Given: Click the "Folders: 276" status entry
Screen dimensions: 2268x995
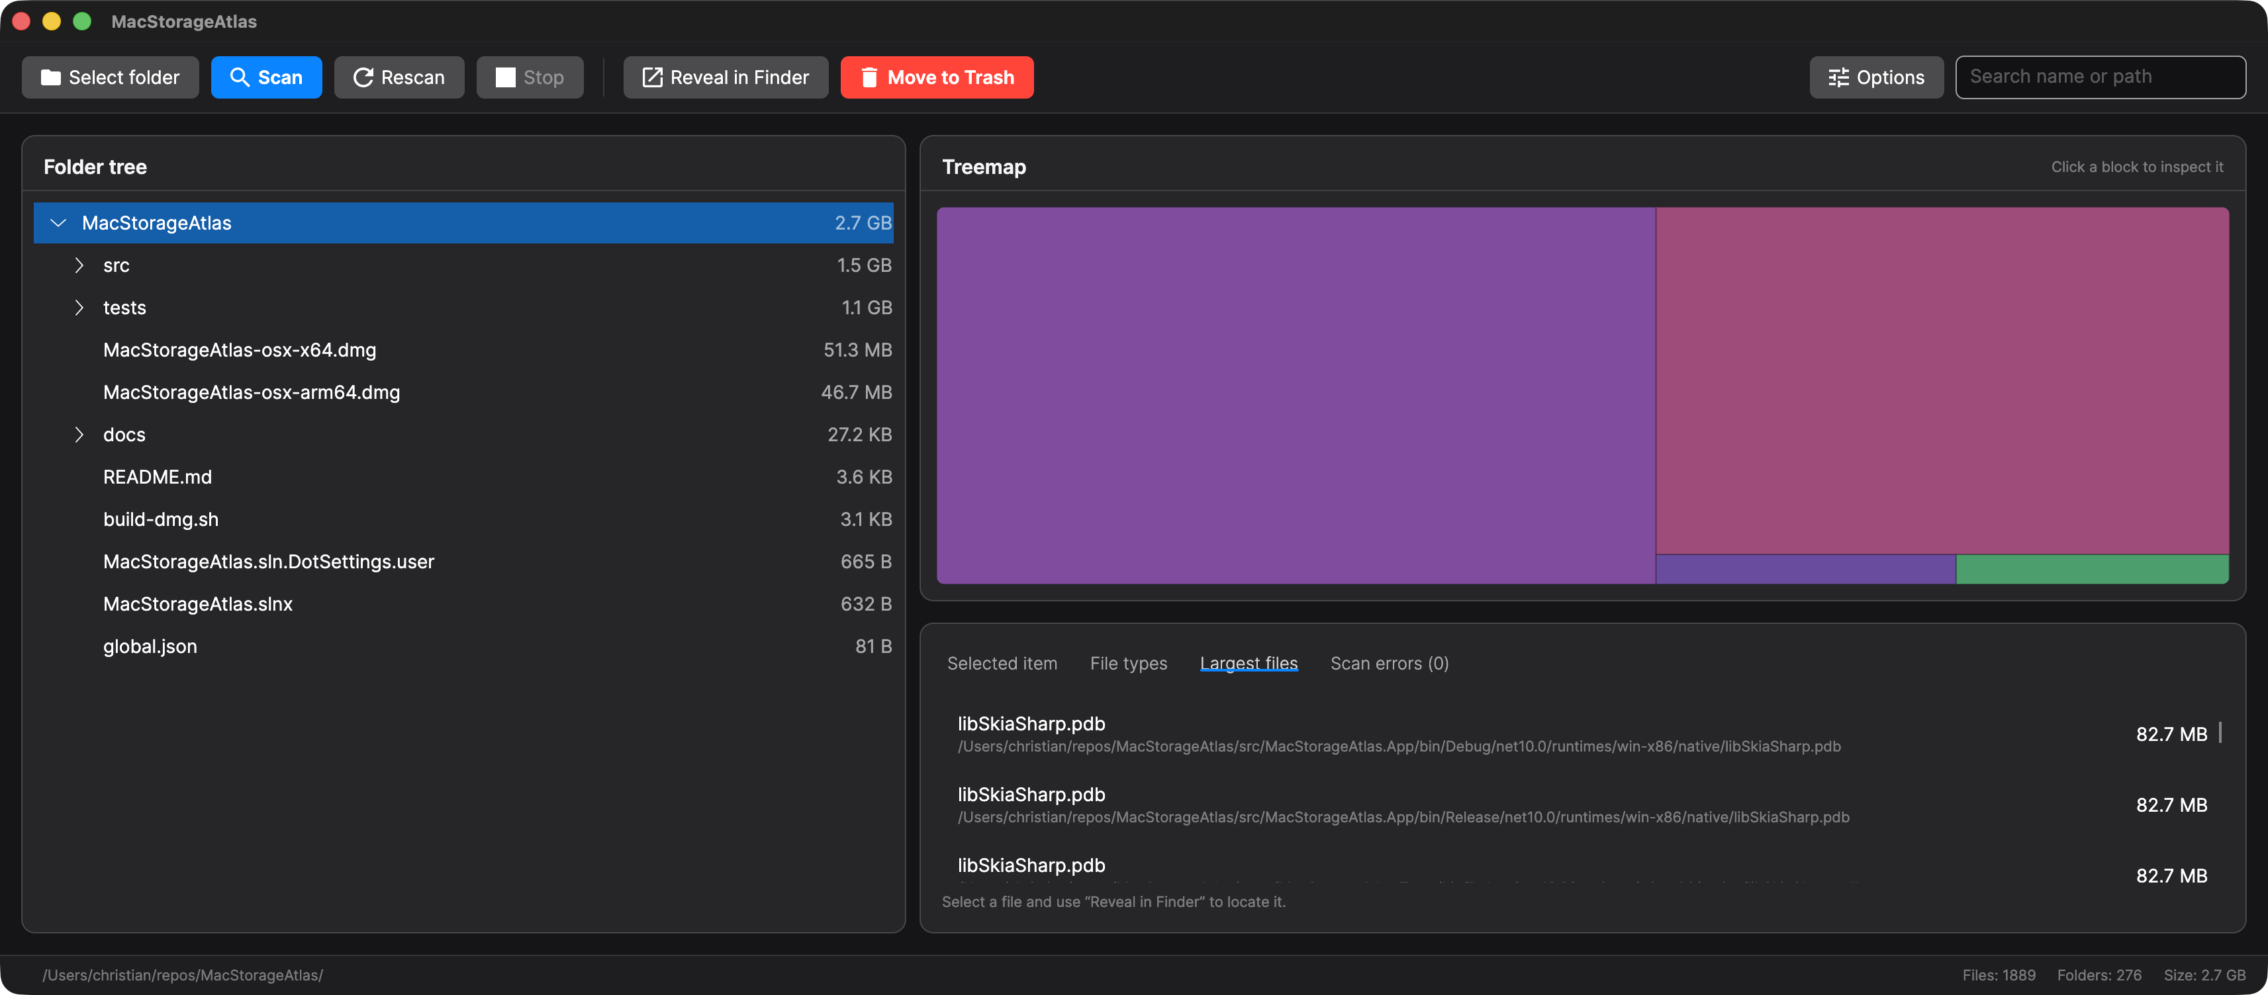Looking at the screenshot, I should point(2099,974).
